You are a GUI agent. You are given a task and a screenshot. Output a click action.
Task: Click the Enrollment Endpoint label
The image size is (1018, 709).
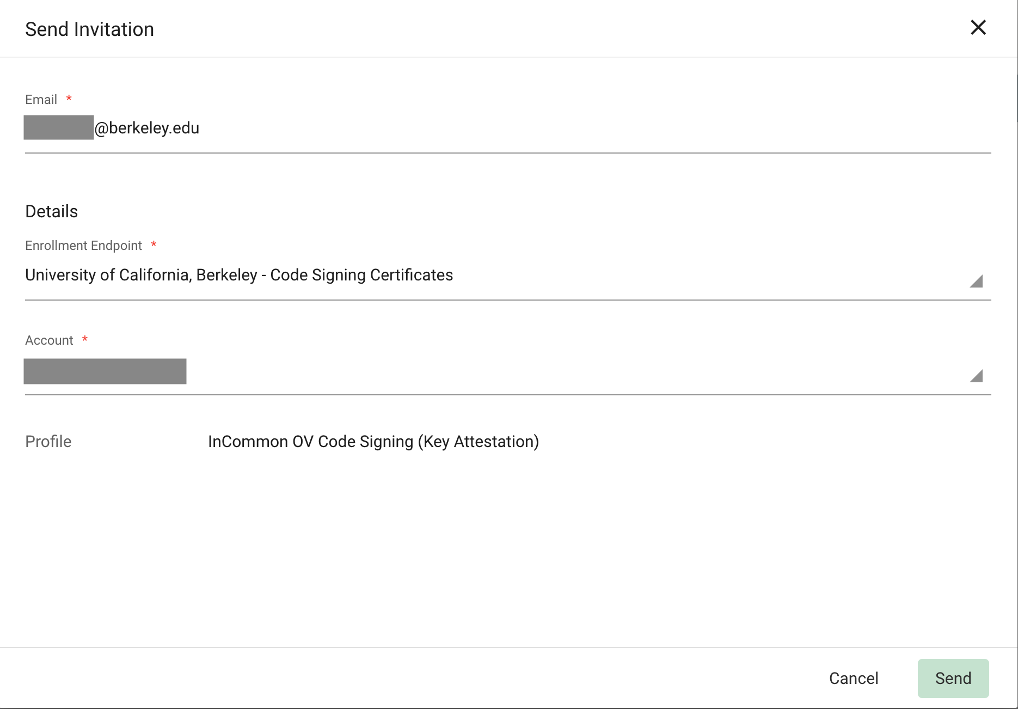83,246
